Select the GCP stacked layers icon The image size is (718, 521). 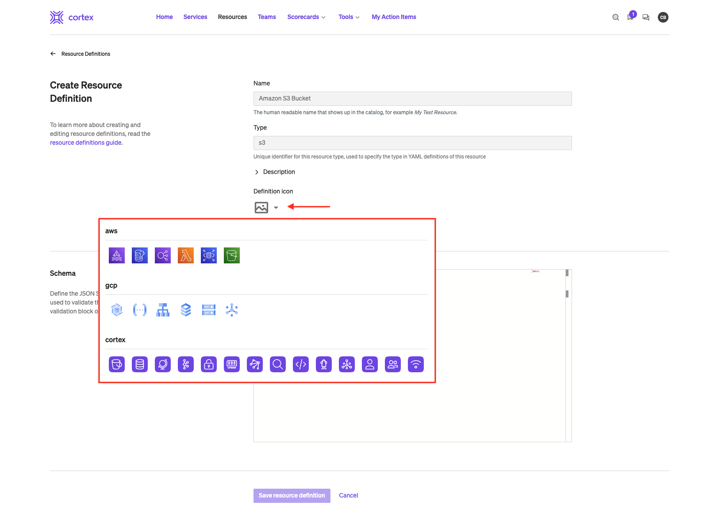pyautogui.click(x=186, y=310)
